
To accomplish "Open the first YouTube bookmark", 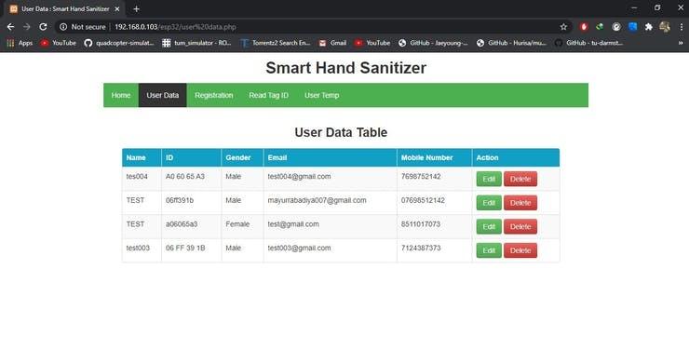I will (x=59, y=43).
